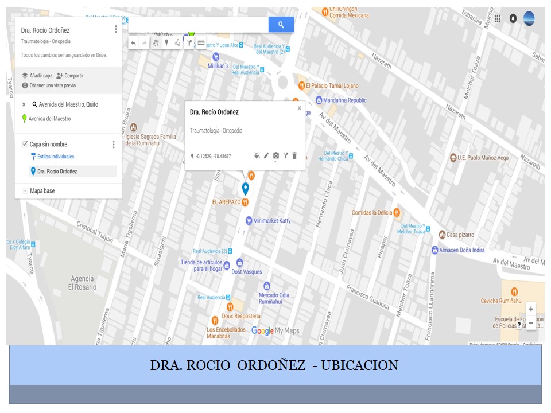Viewport: 551px width, 413px height.
Task: Select the hand pan tool
Action: 155,43
